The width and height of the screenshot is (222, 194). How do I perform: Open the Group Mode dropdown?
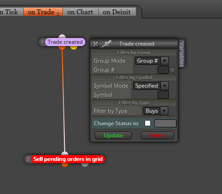[164, 61]
